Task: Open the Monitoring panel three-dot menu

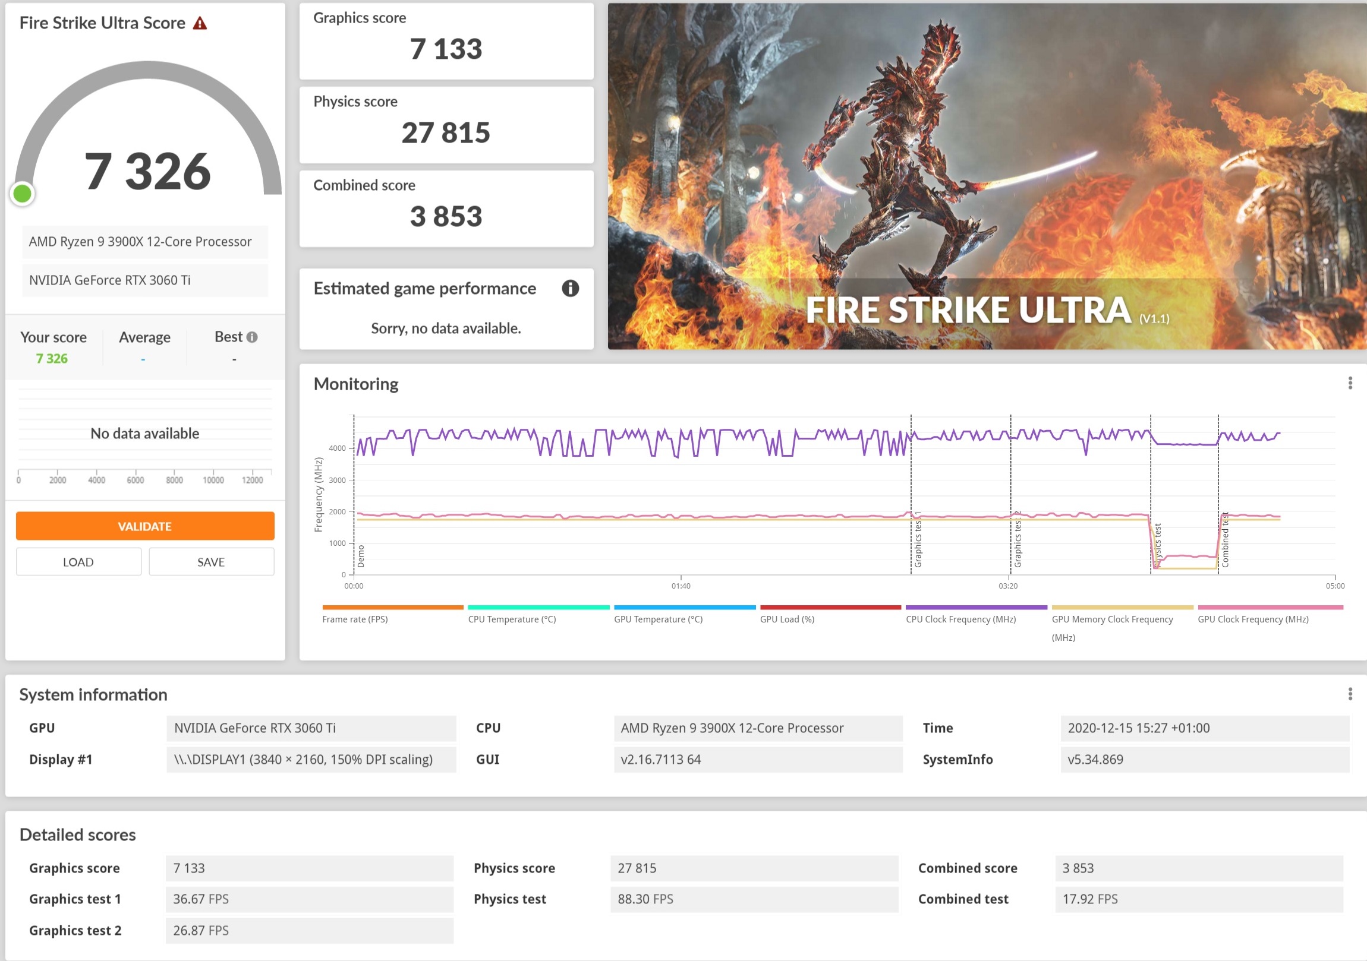Action: [x=1350, y=383]
